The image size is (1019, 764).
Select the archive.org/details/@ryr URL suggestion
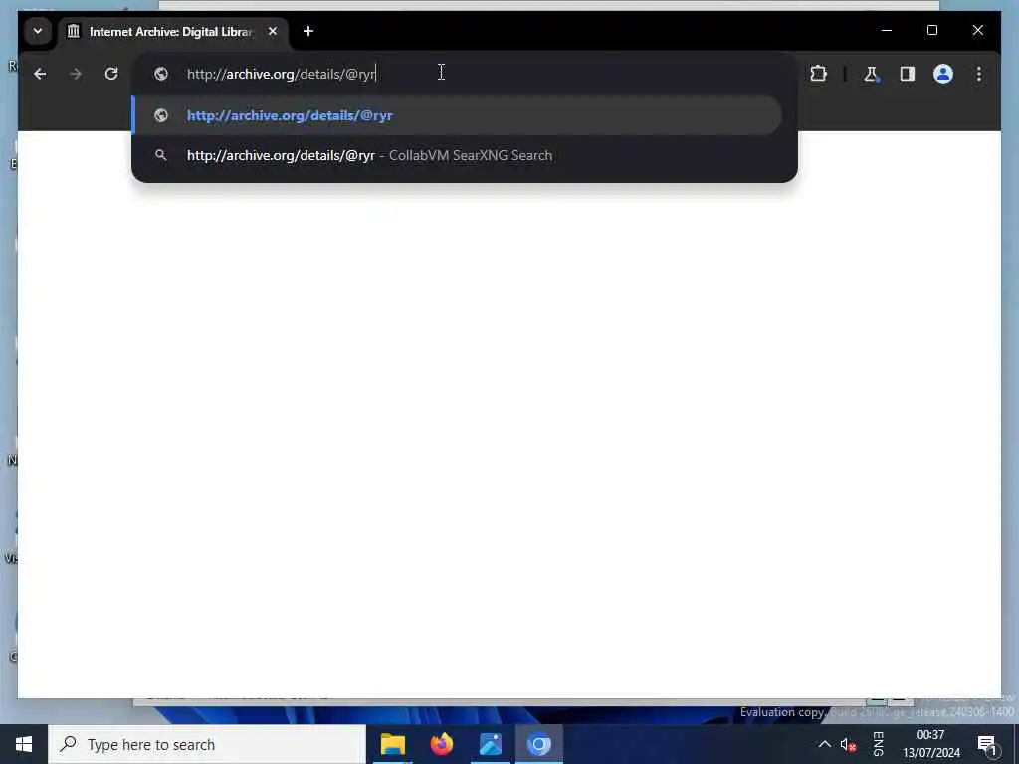coord(458,115)
